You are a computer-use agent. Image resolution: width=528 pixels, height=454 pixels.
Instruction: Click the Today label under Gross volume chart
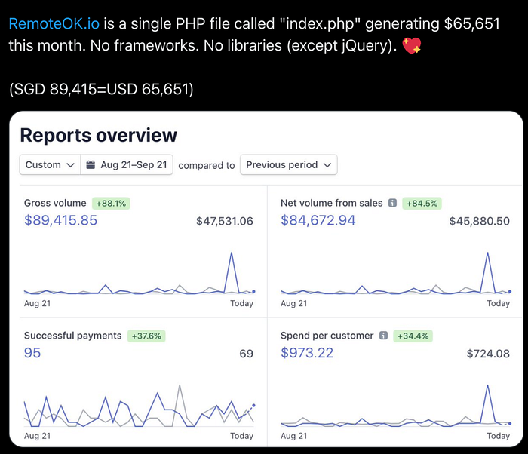click(x=241, y=303)
